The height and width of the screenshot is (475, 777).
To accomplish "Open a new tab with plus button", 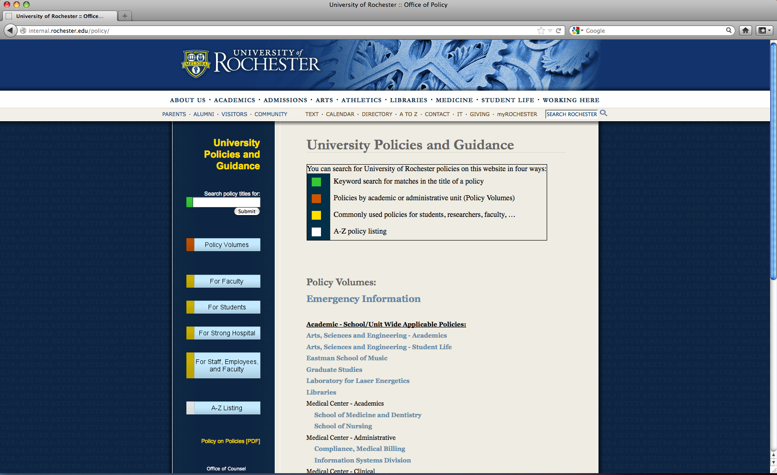I will point(124,16).
